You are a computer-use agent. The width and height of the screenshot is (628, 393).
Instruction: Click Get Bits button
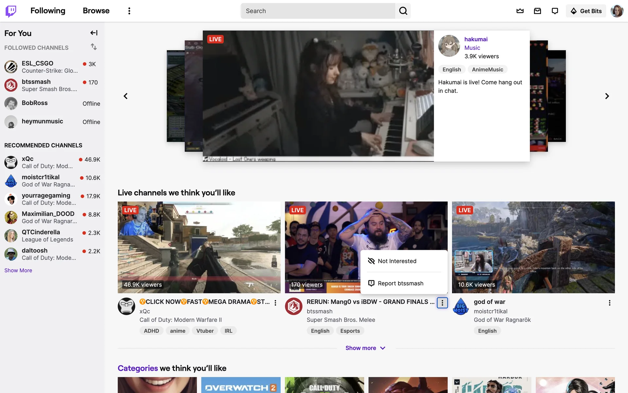point(586,11)
